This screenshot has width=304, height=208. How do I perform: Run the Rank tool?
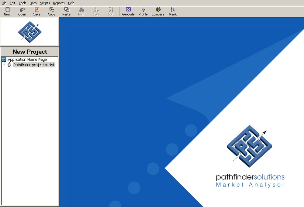[x=173, y=12]
